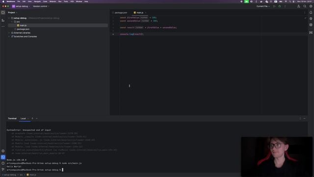This screenshot has height=177, width=314.
Task: Click main.js in the bottom breadcrumb bar
Action: coord(31,175)
